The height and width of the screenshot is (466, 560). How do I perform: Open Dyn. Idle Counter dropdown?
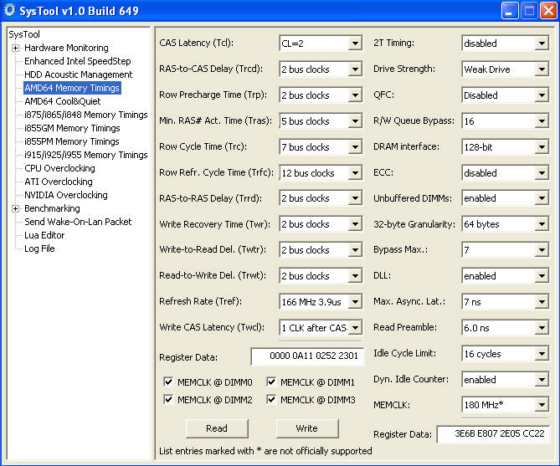tap(505, 380)
